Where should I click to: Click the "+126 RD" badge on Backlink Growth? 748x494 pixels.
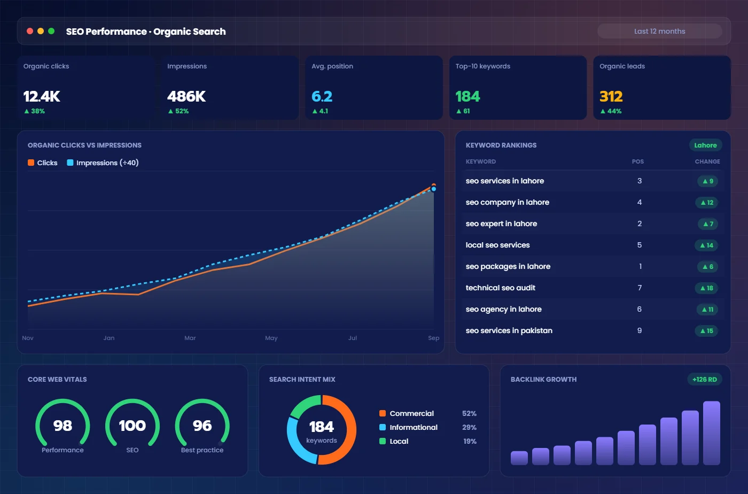[705, 379]
